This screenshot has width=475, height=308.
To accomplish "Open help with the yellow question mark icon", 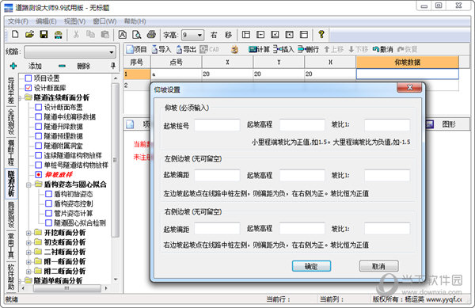I will pyautogui.click(x=321, y=35).
